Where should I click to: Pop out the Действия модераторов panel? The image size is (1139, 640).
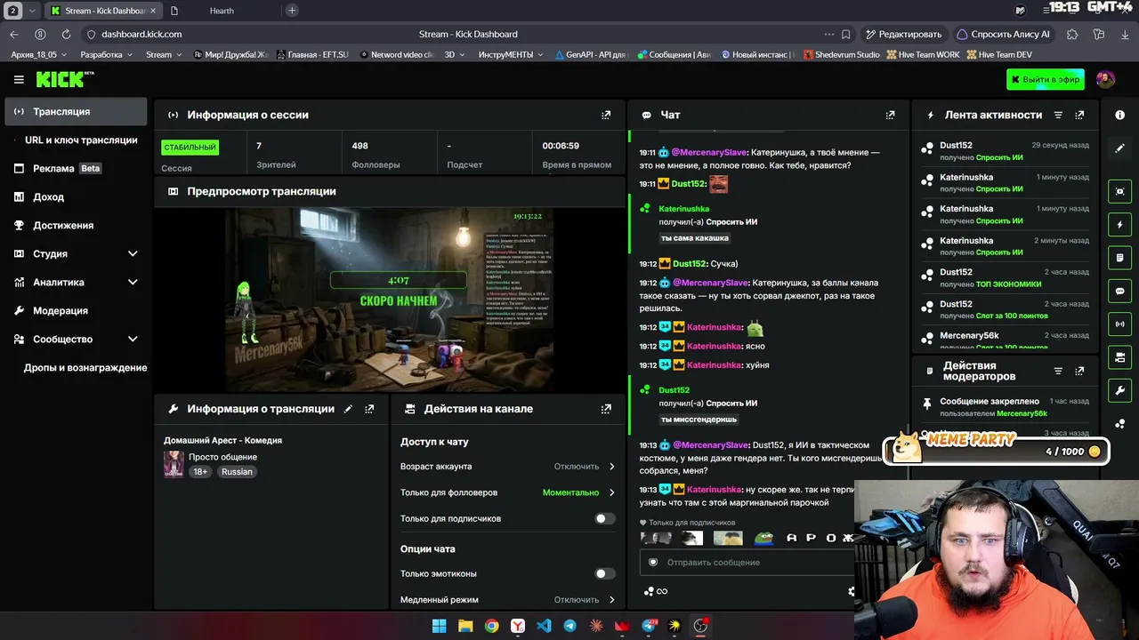click(x=1079, y=371)
